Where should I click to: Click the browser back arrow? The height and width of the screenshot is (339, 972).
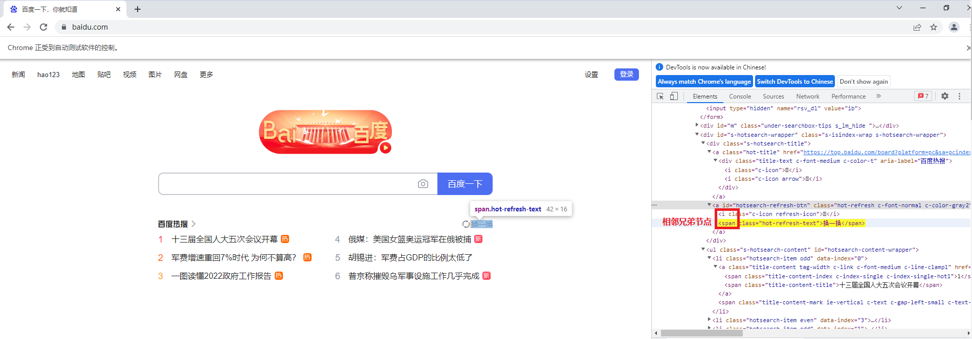pos(11,27)
